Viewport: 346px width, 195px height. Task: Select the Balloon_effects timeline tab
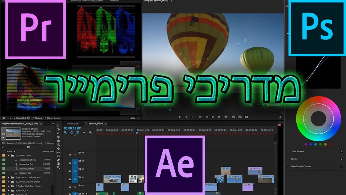tap(96, 123)
